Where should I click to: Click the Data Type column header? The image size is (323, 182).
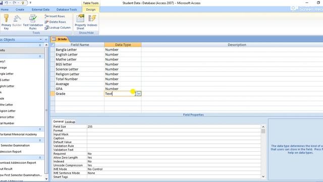pos(123,45)
